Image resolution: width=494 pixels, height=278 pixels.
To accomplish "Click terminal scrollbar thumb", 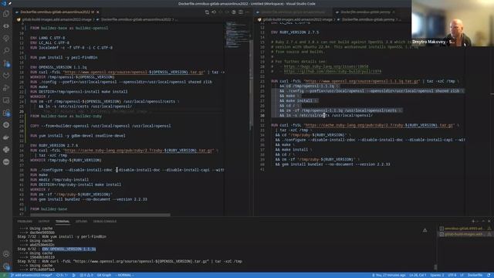I will (x=435, y=267).
